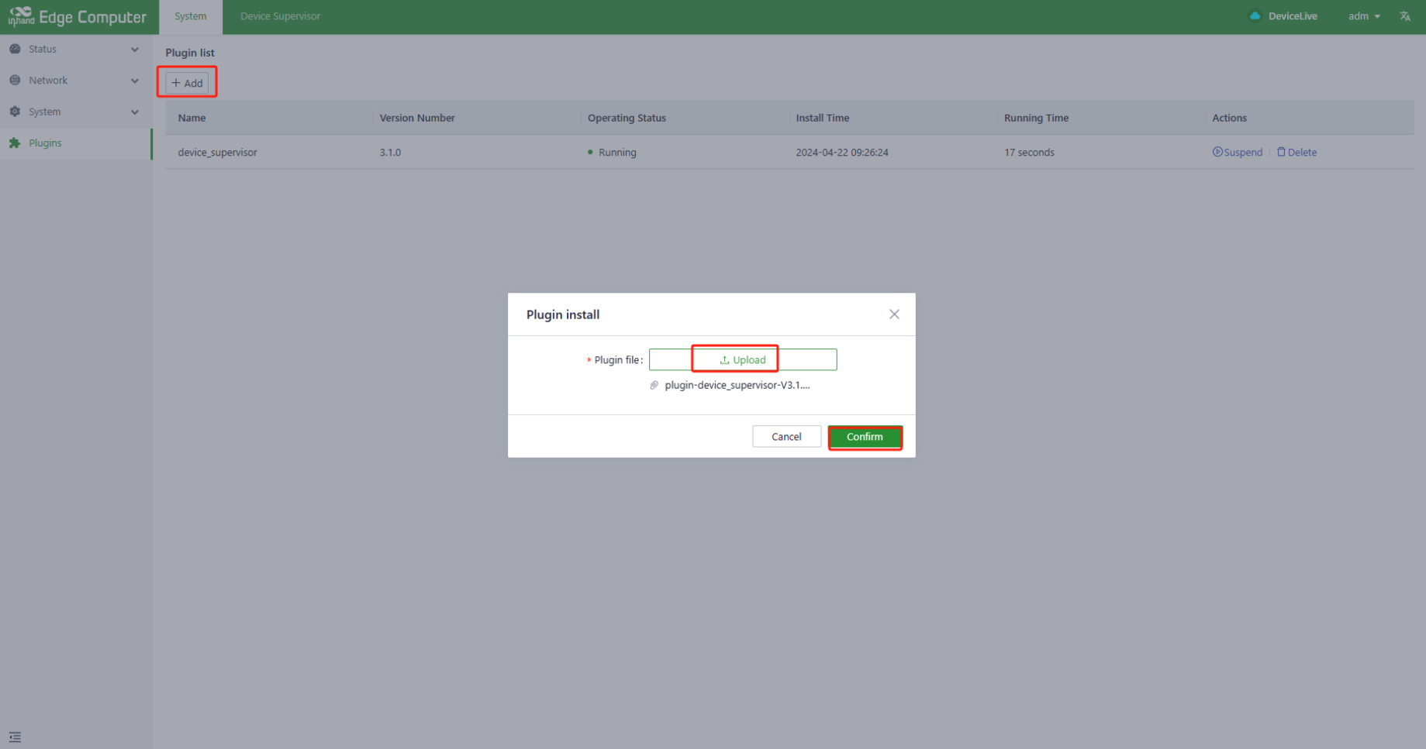Click the uploaded plugin-device_supervisor file name
The height and width of the screenshot is (749, 1426).
737,385
